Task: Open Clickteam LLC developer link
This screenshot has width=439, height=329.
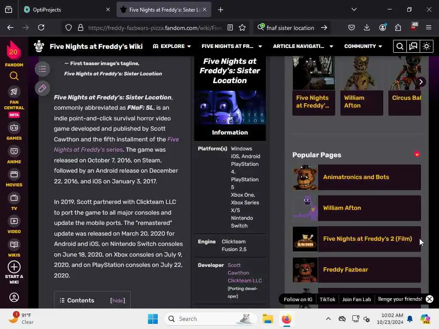Action: [x=245, y=280]
